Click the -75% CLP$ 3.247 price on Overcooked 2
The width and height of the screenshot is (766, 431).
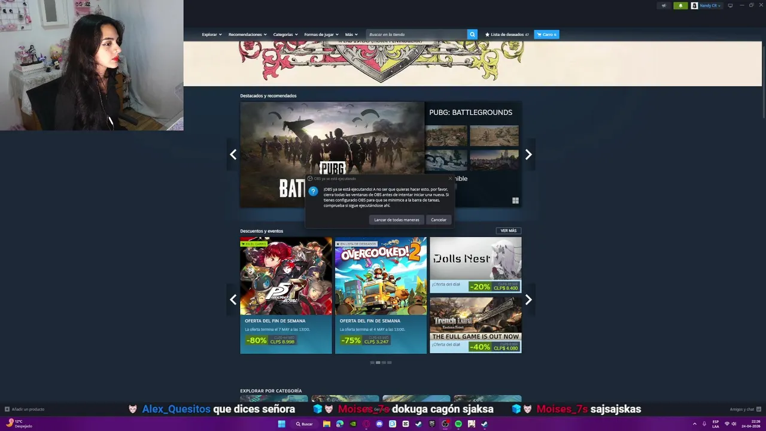point(366,340)
